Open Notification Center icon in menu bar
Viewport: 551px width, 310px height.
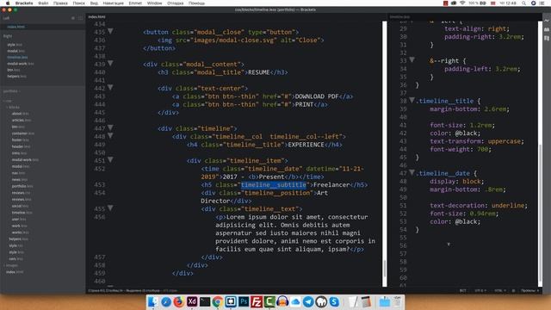click(x=542, y=3)
